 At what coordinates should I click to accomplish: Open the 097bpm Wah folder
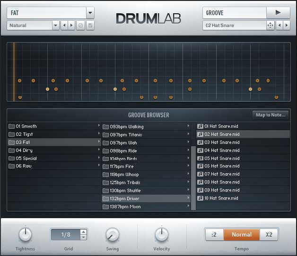(146, 143)
